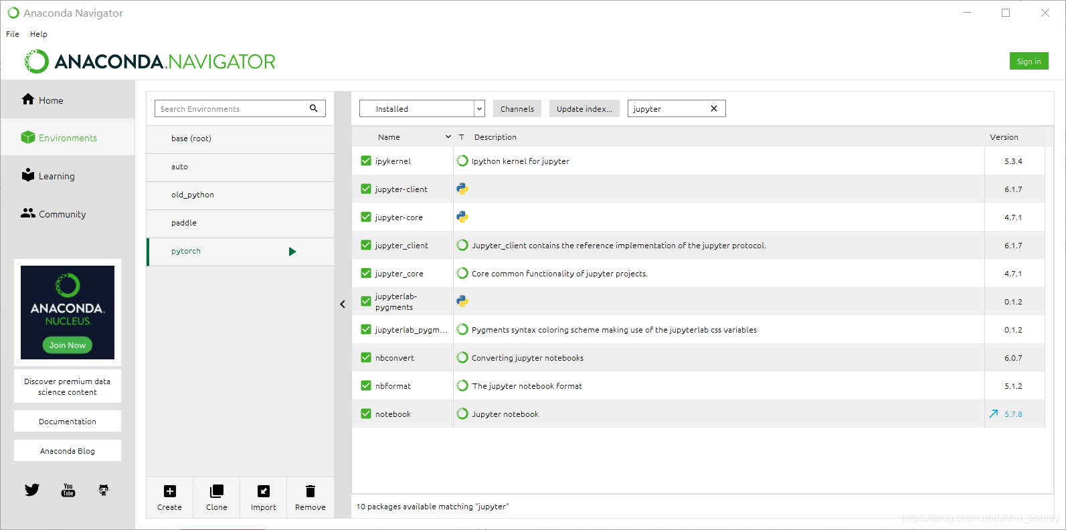Click version 5.3.4 of ipykernel
1066x530 pixels.
click(x=1013, y=161)
